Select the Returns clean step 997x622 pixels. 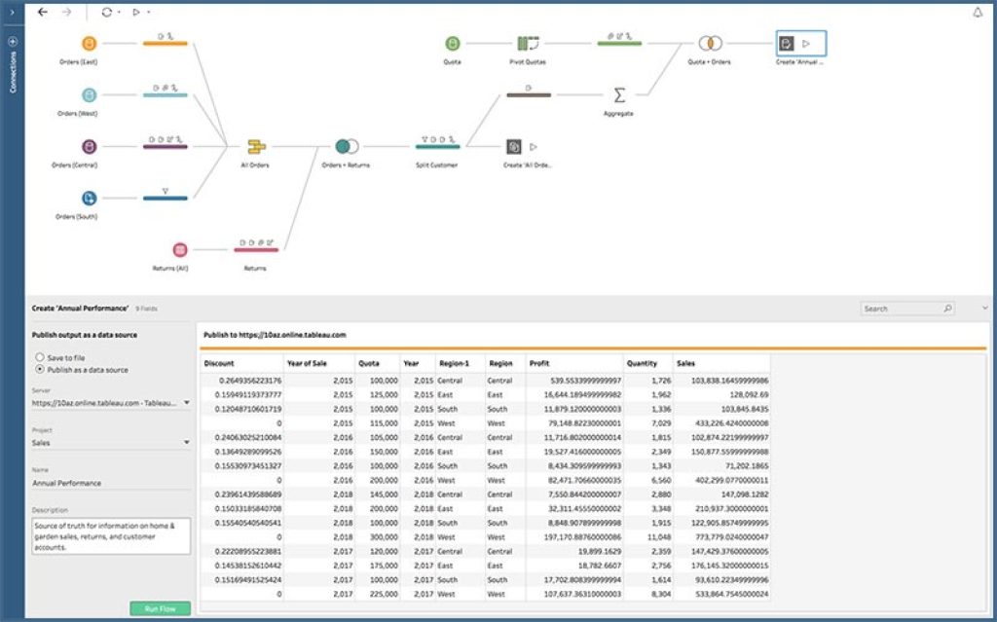tap(256, 250)
